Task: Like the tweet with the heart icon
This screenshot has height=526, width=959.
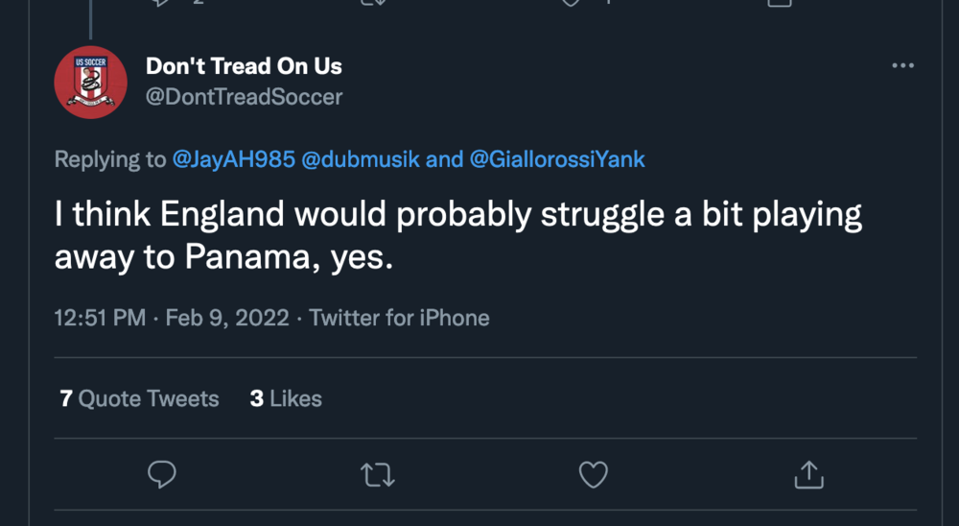Action: point(595,472)
